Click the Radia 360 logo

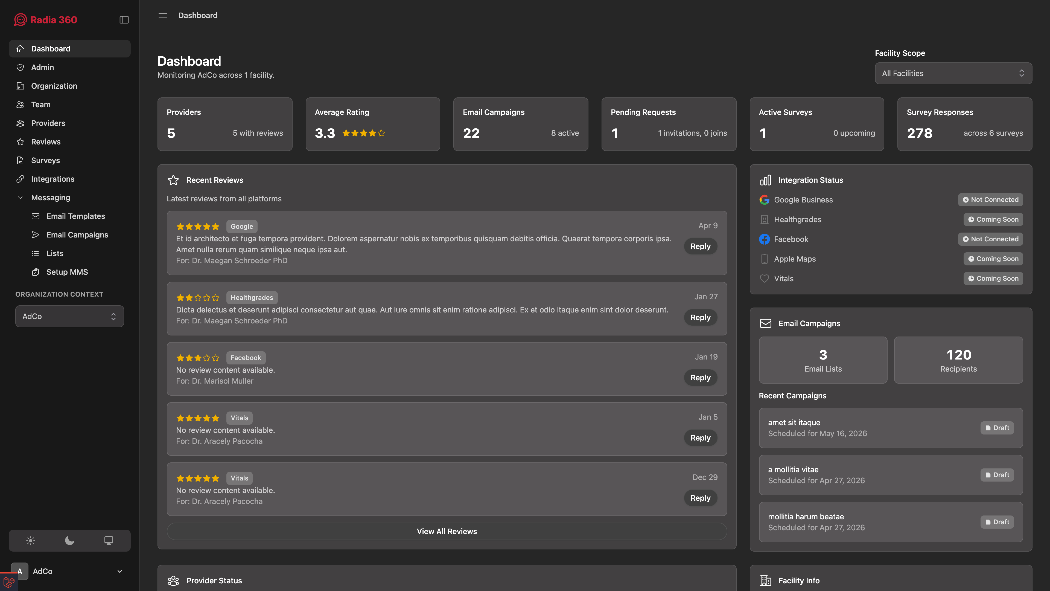[45, 19]
